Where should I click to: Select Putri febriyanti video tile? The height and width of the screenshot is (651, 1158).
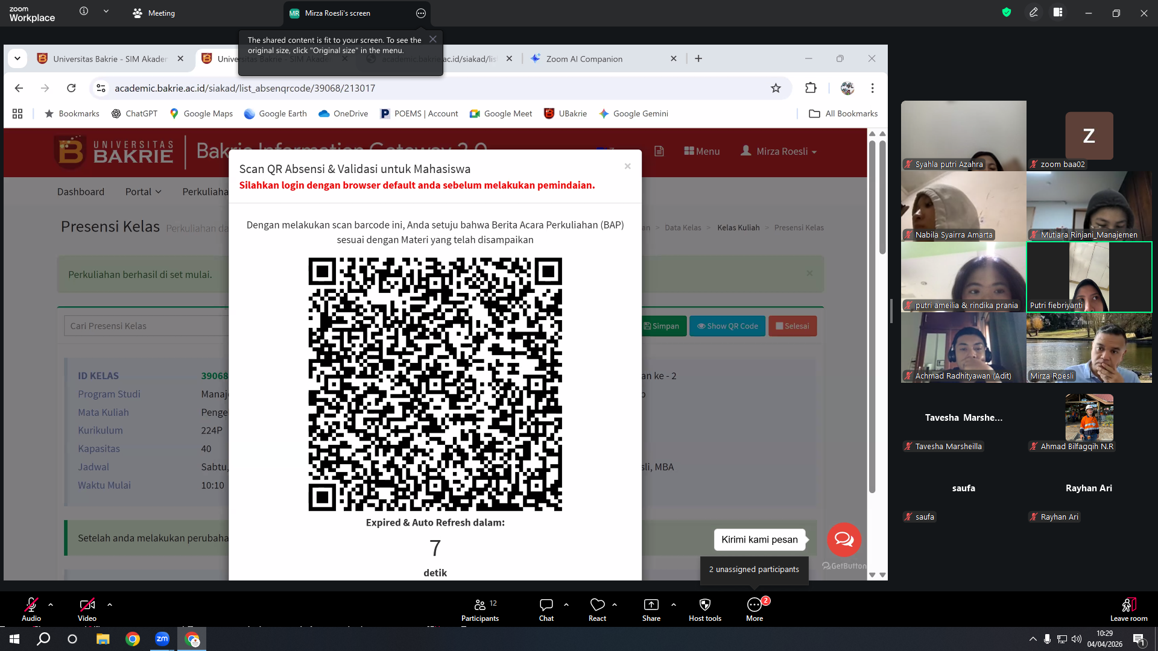[x=1089, y=277]
